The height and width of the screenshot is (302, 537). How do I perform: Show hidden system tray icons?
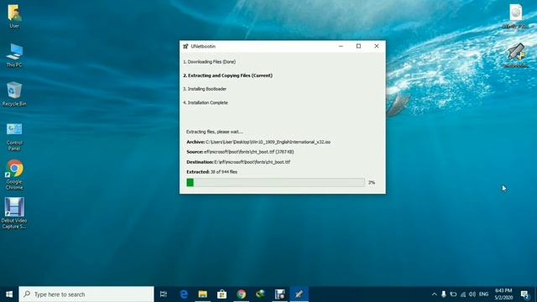[435, 294]
